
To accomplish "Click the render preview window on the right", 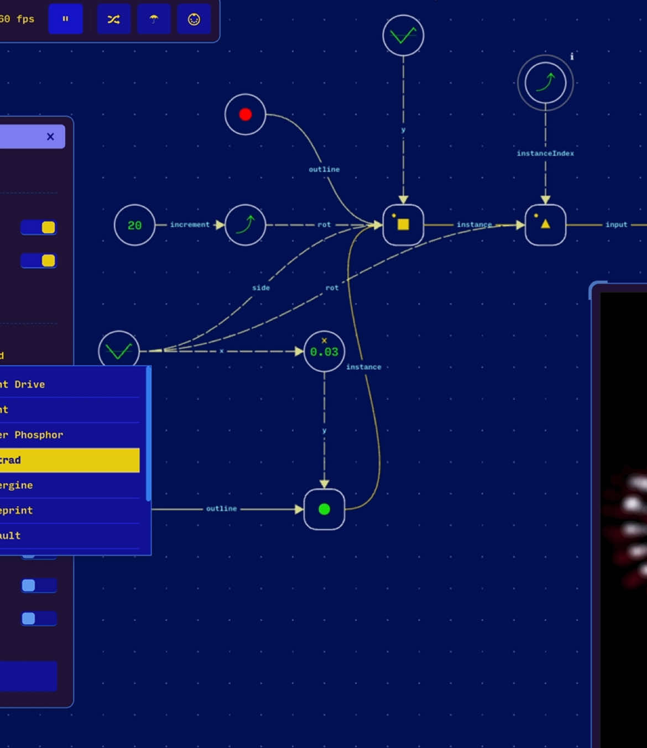I will [619, 517].
